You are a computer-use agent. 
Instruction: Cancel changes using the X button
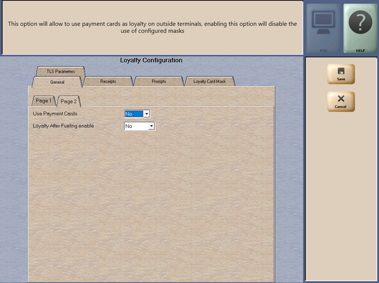[x=341, y=102]
